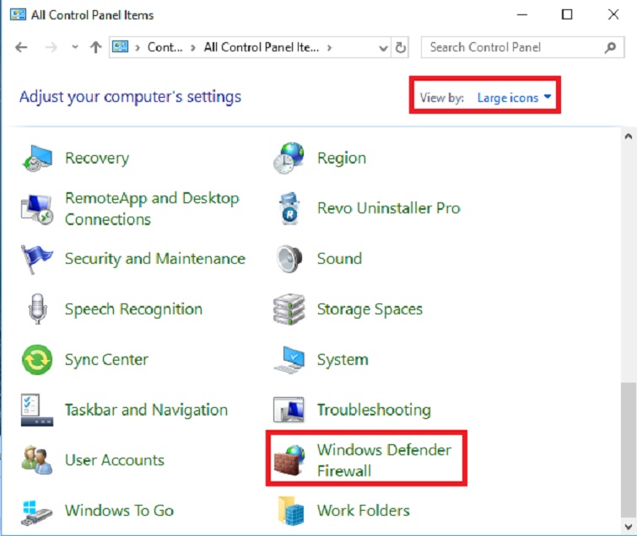The image size is (637, 536).
Task: Click the Windows Defender Firewall icon
Action: tap(289, 460)
